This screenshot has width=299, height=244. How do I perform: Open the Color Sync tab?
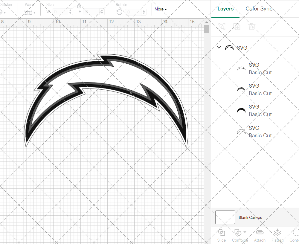[259, 9]
